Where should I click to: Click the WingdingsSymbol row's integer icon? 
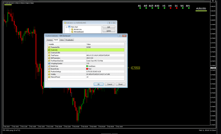coord(49,63)
